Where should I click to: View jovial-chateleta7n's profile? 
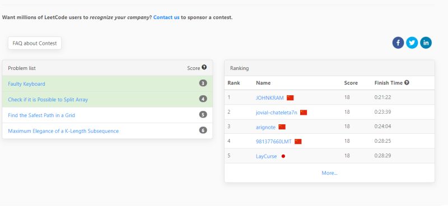pyautogui.click(x=277, y=113)
